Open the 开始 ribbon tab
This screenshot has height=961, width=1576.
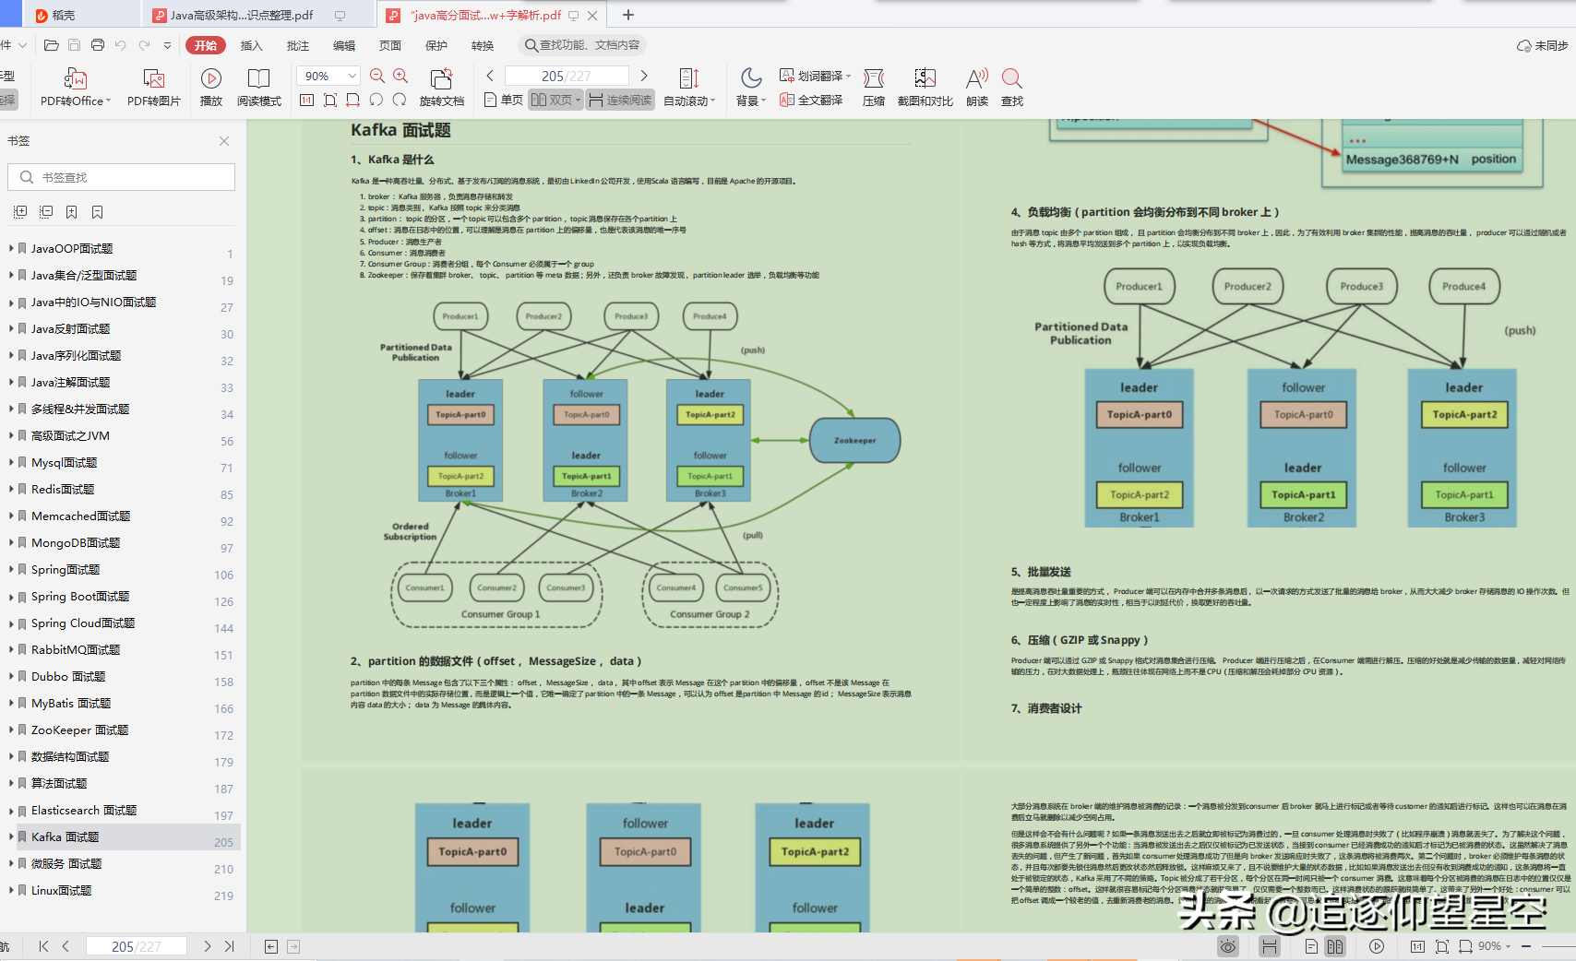(x=205, y=45)
